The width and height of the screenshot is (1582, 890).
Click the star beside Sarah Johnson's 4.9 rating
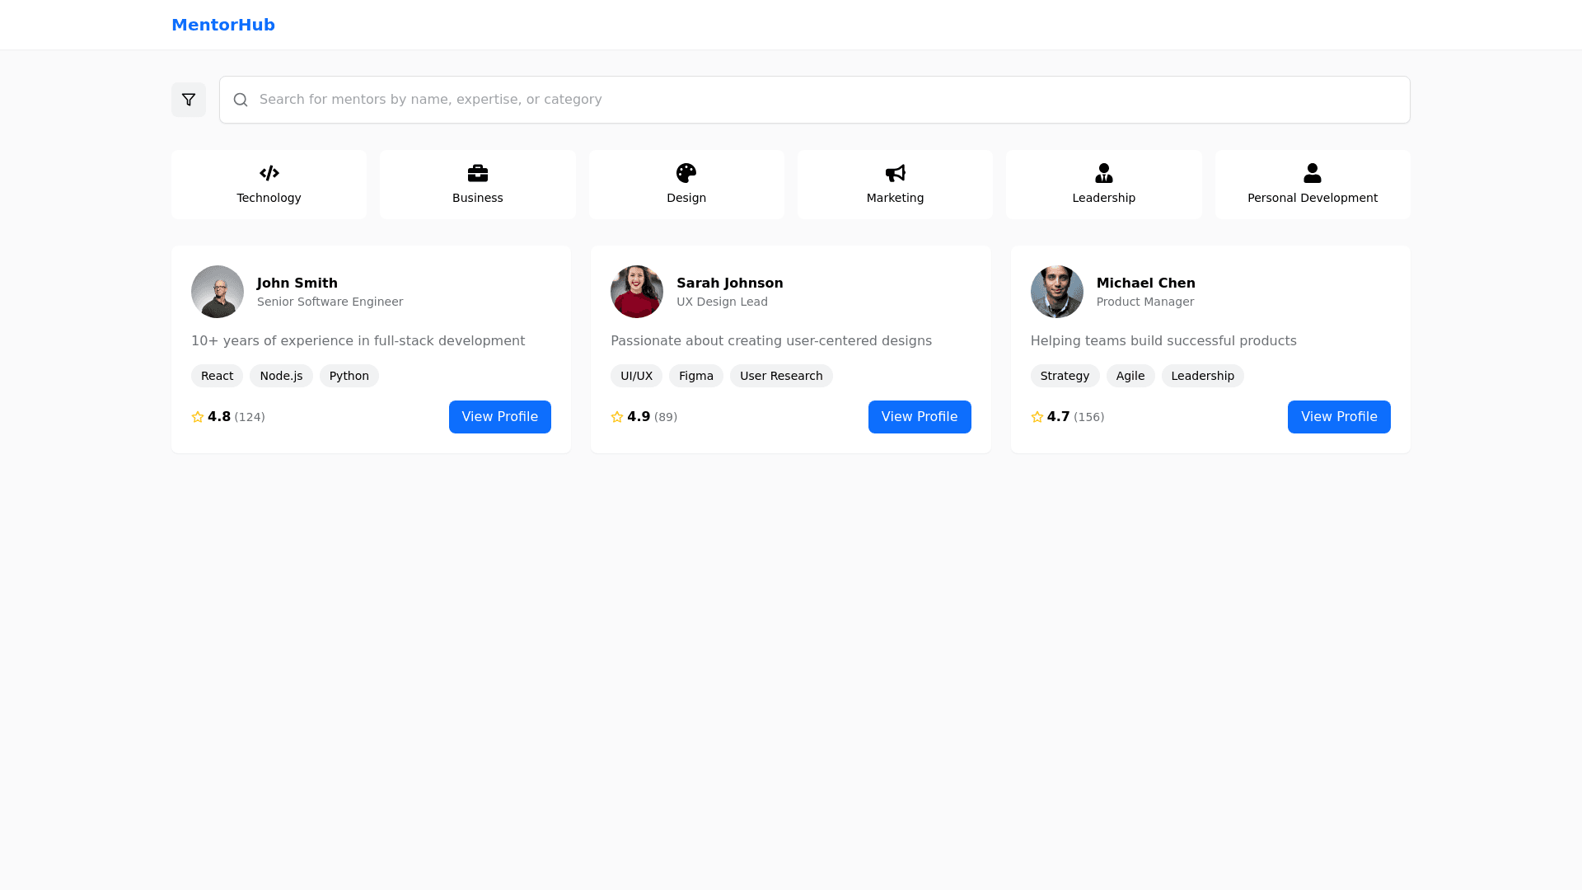pyautogui.click(x=617, y=417)
